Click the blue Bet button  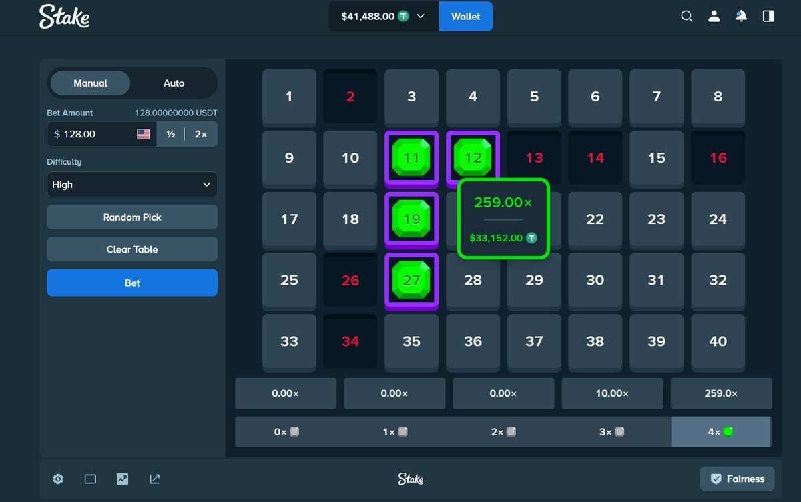tap(132, 283)
